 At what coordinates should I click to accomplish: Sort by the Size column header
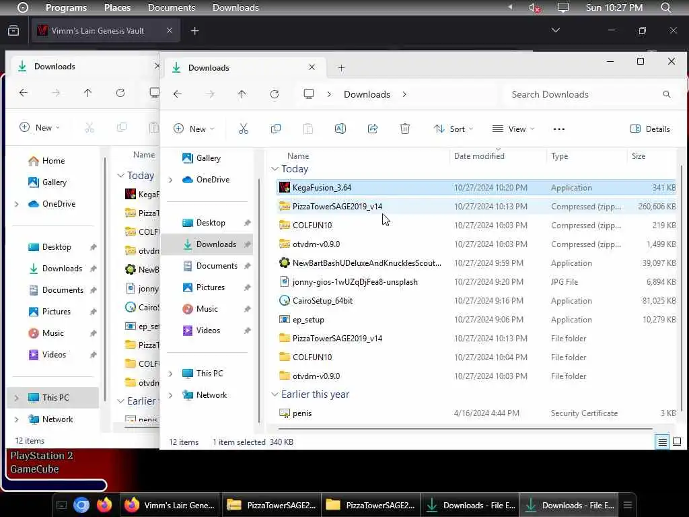tap(639, 156)
